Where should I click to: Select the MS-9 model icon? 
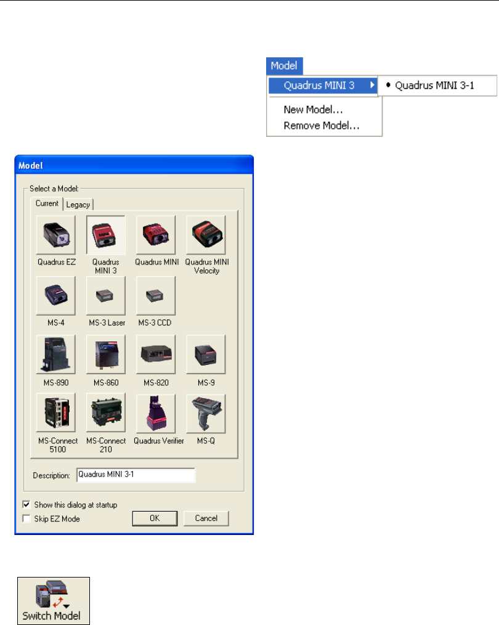tap(206, 354)
